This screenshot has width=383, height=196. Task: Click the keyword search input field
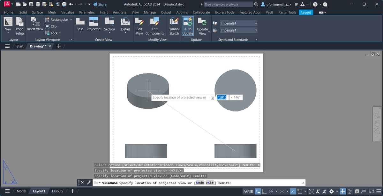click(228, 4)
